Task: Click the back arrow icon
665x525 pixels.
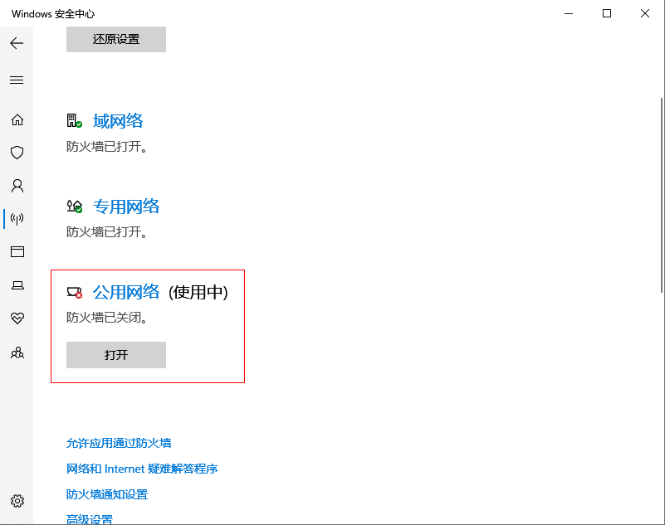Action: 17,43
